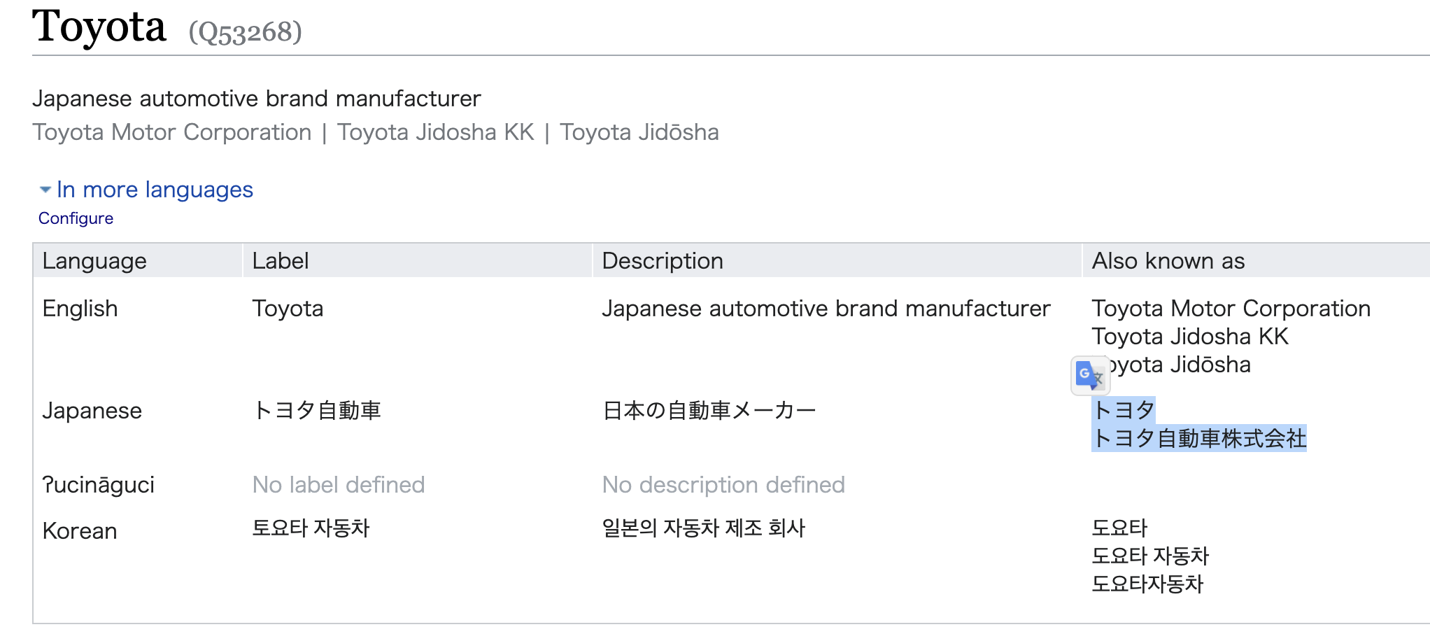Click the English row's description text
Image resolution: width=1430 pixels, height=641 pixels.
click(x=826, y=309)
